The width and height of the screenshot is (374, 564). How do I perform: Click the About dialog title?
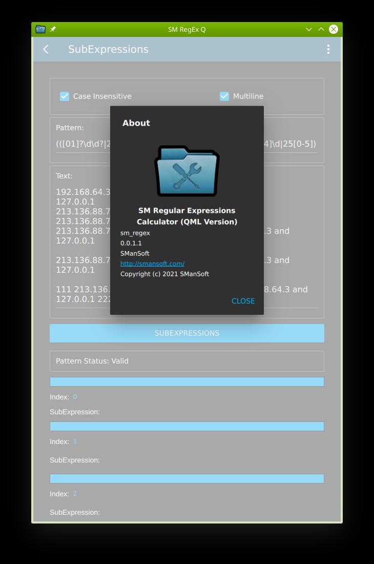(136, 123)
